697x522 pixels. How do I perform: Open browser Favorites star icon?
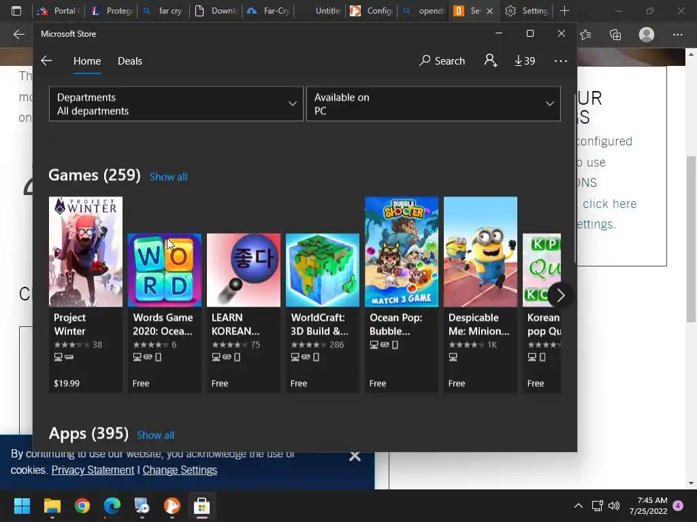coord(585,34)
